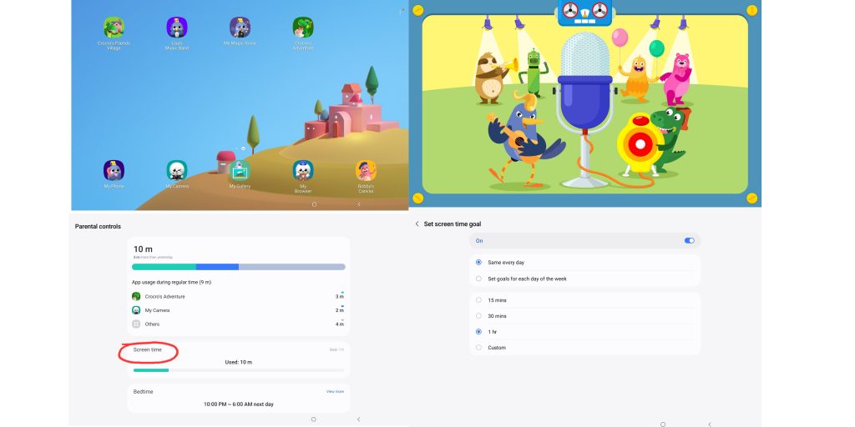Turn off the screen time goal switch
The height and width of the screenshot is (427, 855).
click(x=689, y=240)
